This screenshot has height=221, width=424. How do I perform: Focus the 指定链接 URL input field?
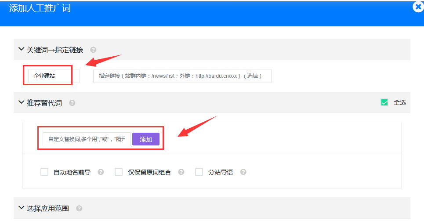(x=182, y=76)
